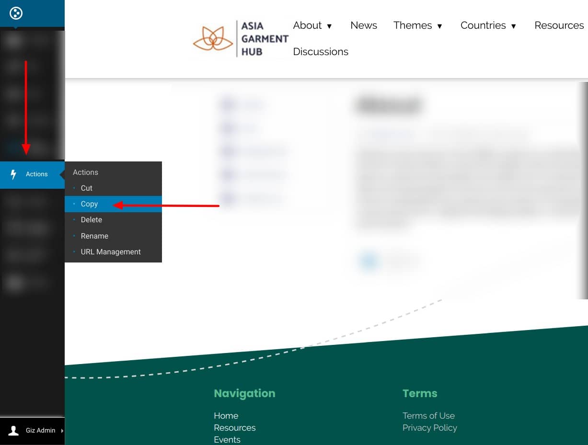
Task: Open URL Management from Actions menu
Action: coord(111,252)
